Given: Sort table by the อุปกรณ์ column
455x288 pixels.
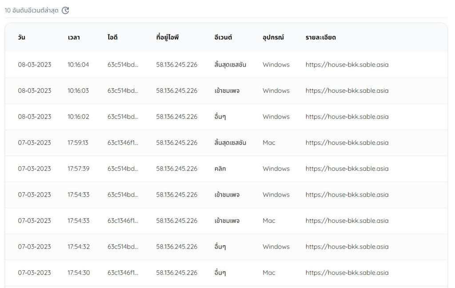Looking at the screenshot, I should coord(273,37).
